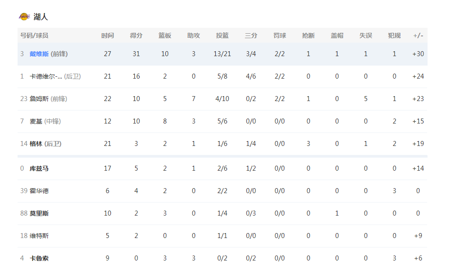
Task: Open player link 戴维斯
Action: click(x=39, y=54)
